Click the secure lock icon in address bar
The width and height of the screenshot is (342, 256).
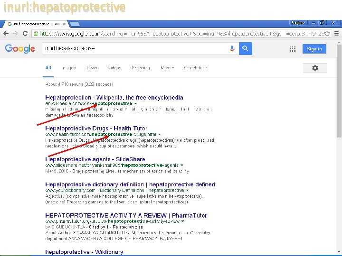pos(36,34)
